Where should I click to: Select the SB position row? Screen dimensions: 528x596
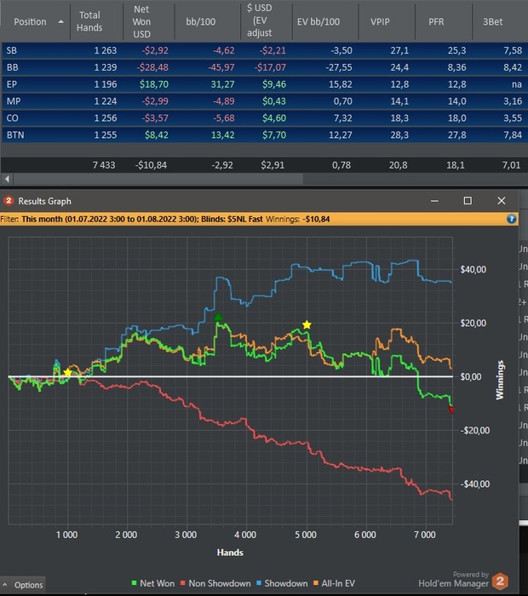(x=265, y=50)
